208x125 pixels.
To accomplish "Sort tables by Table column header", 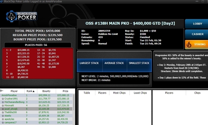I will 87,93.
